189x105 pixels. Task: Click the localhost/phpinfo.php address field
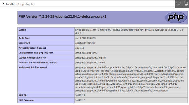(20, 4)
